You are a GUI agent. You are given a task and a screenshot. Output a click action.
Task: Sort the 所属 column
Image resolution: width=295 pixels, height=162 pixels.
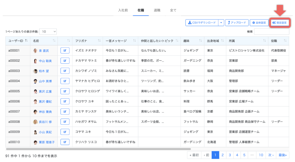coord(264,41)
